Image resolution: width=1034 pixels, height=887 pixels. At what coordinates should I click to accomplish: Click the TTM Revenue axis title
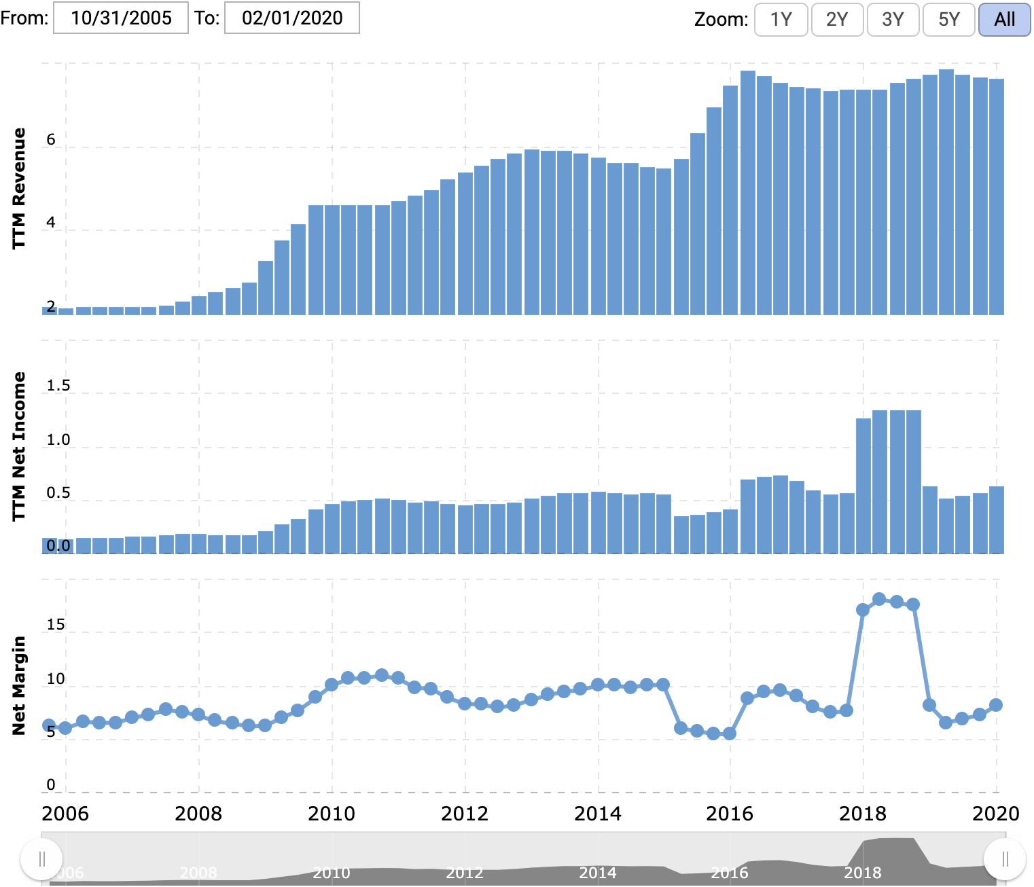18,188
